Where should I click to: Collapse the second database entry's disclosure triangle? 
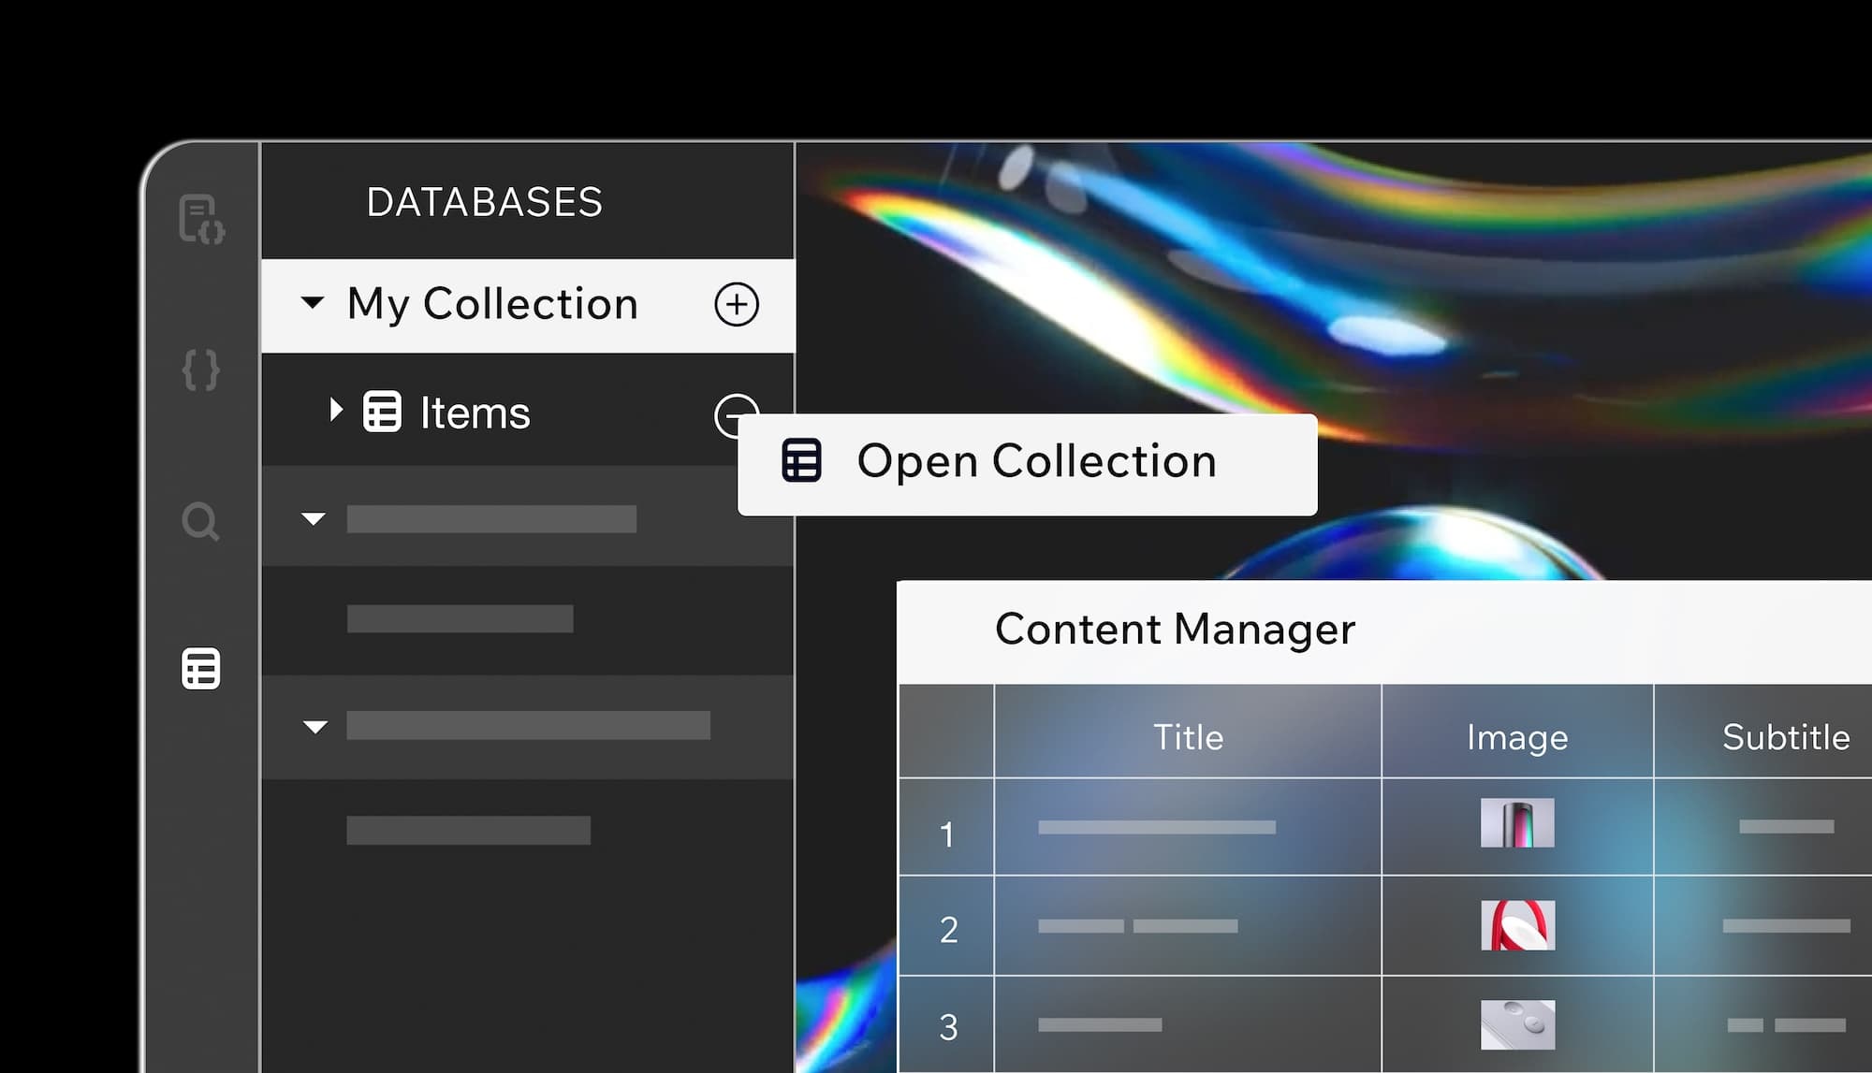tap(313, 518)
